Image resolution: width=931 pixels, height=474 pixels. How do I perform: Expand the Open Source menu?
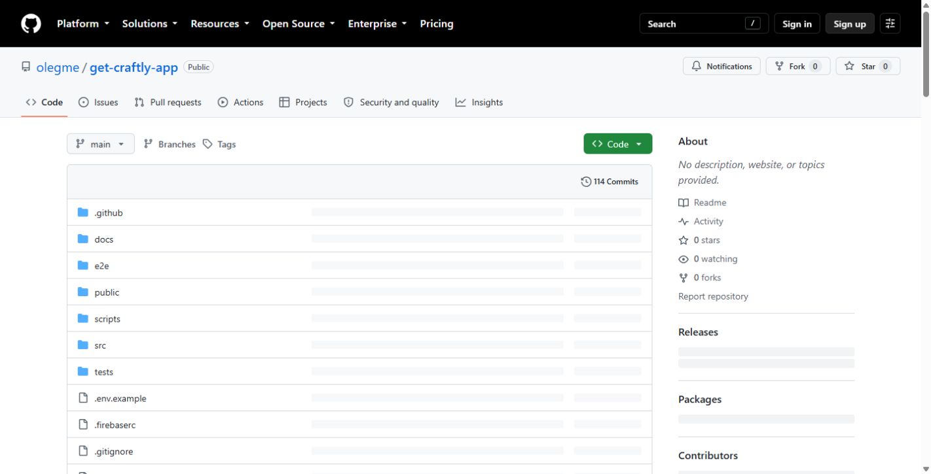click(299, 24)
